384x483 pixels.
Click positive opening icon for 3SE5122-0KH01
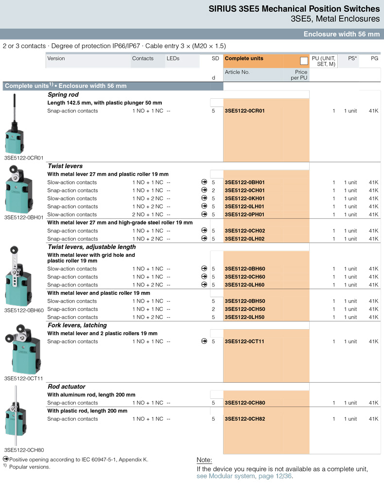[204, 198]
